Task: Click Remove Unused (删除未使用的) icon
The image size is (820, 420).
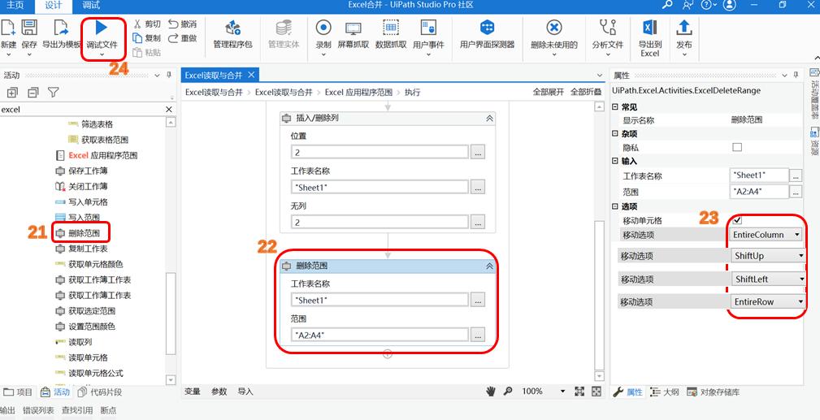Action: 553,28
